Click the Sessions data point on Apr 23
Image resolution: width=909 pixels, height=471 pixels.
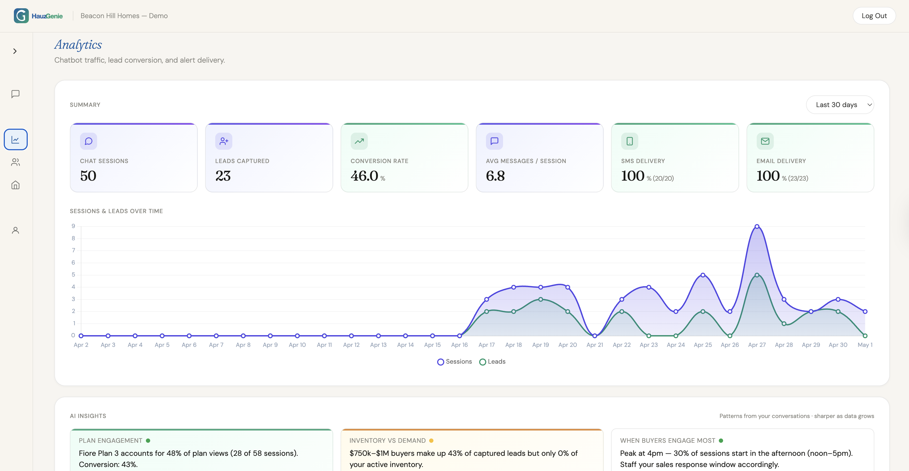point(649,287)
